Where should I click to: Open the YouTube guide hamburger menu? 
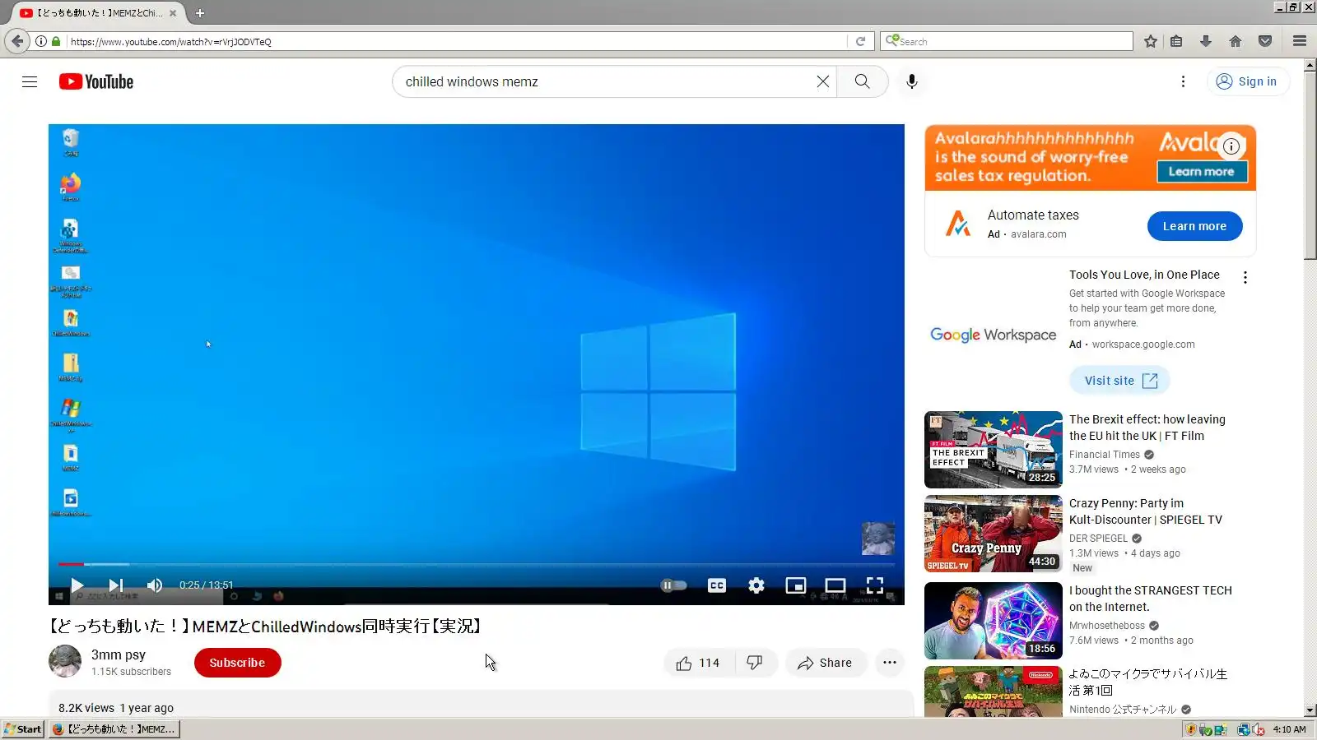(30, 81)
